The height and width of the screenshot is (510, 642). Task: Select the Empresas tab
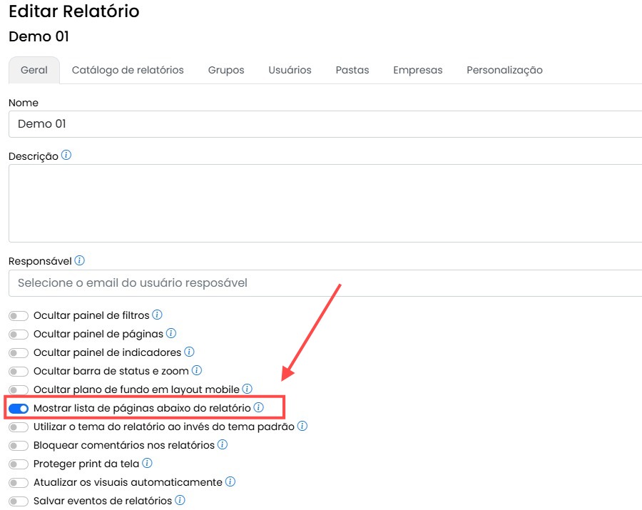(417, 70)
